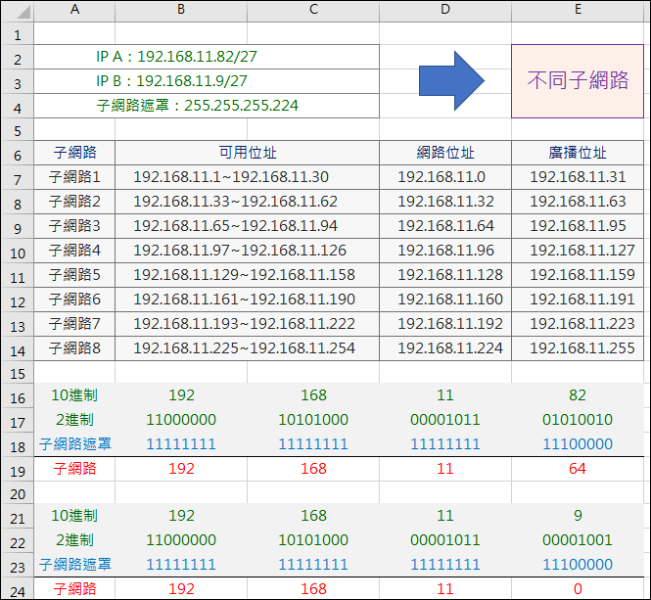Select column A header
Screen dimensions: 651x600
(x=74, y=11)
